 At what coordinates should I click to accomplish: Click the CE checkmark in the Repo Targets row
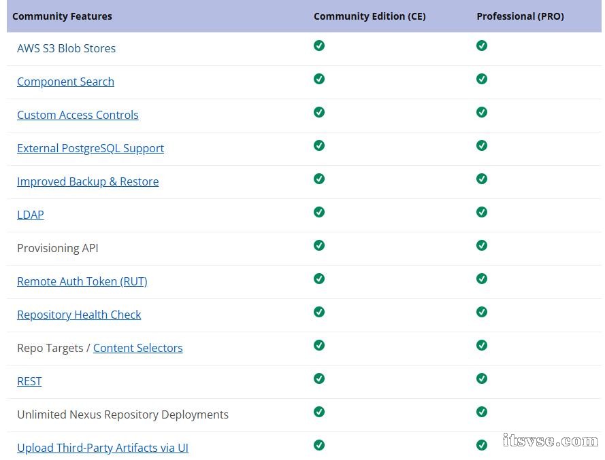pyautogui.click(x=319, y=345)
